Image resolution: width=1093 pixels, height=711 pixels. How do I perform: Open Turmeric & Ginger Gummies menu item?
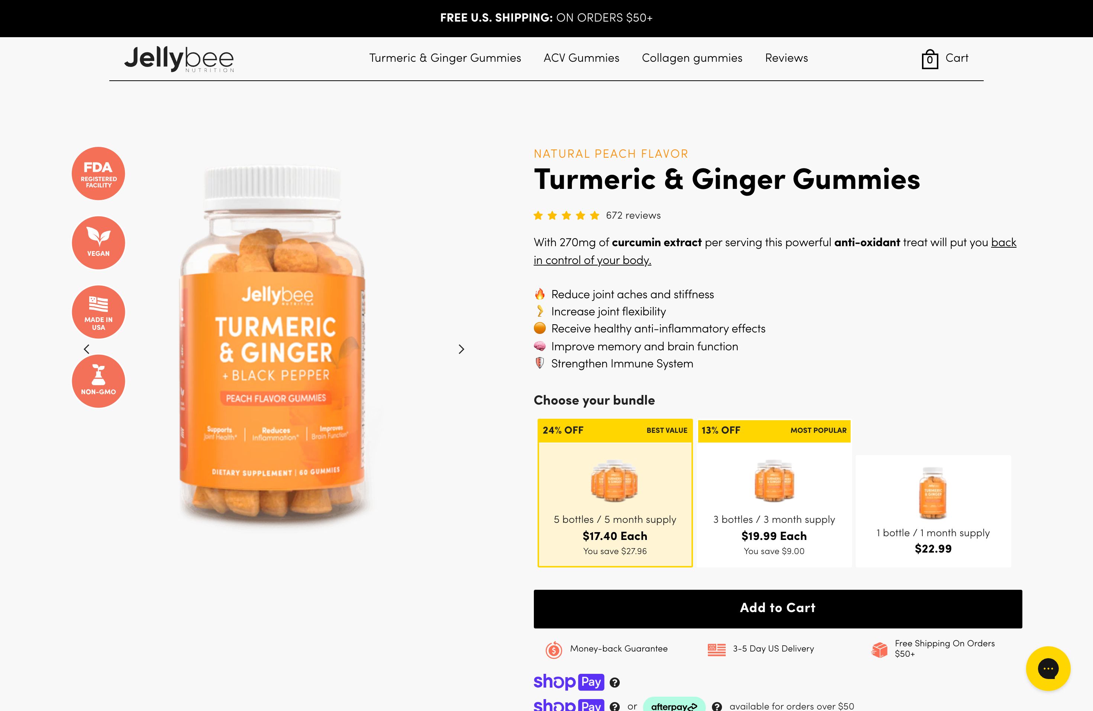click(445, 58)
